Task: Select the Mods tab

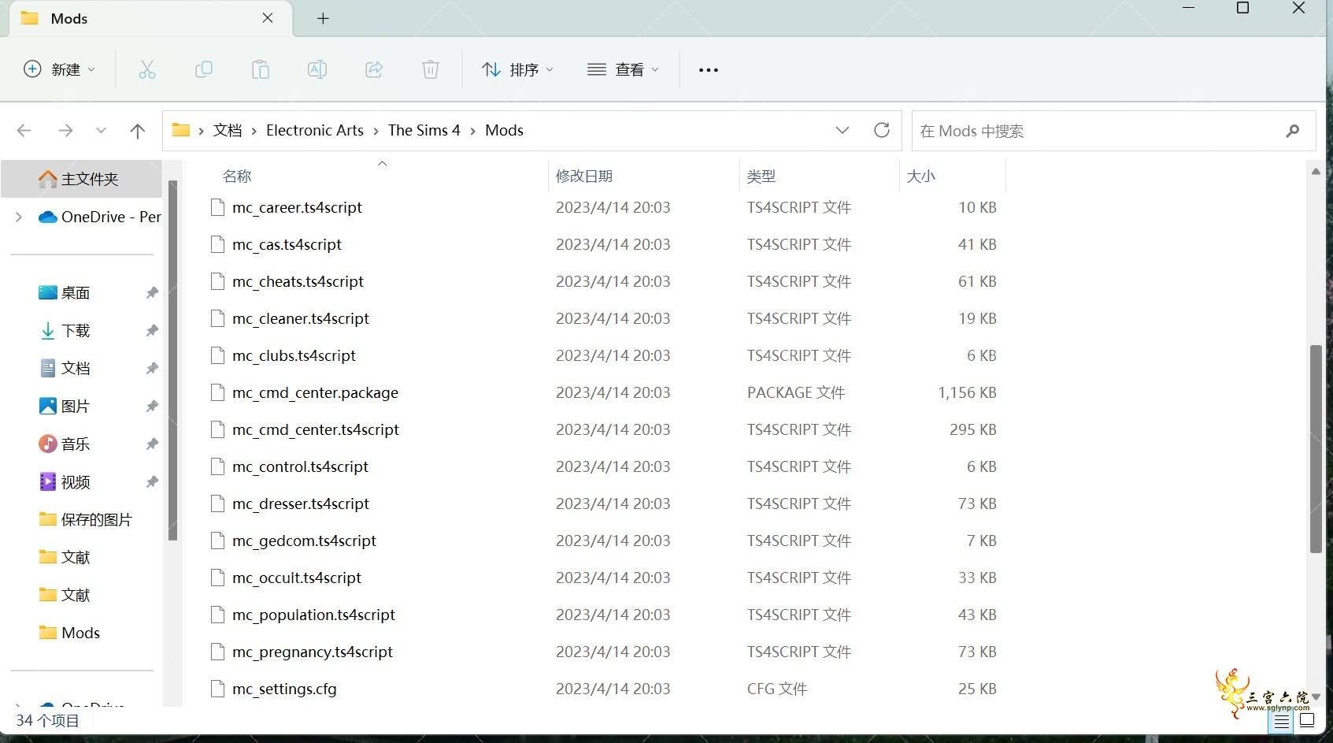Action: pyautogui.click(x=150, y=18)
